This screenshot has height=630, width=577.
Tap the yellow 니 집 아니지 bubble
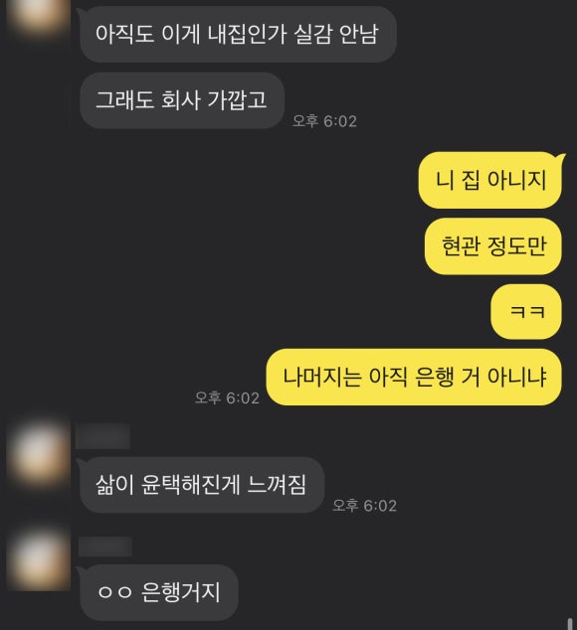point(489,180)
